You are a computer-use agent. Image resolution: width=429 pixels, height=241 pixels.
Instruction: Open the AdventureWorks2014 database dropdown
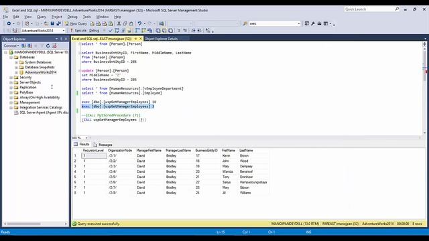(x=64, y=31)
